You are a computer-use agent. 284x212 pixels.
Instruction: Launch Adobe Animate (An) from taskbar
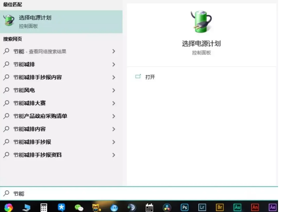(255, 207)
